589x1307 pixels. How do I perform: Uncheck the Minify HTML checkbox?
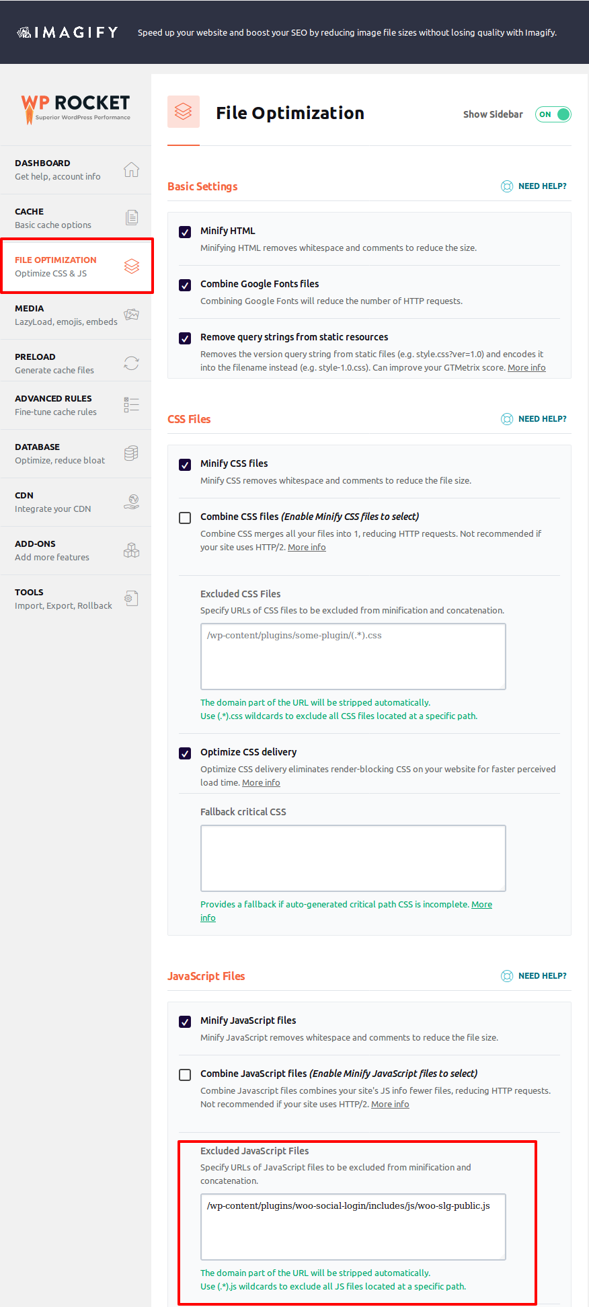185,232
